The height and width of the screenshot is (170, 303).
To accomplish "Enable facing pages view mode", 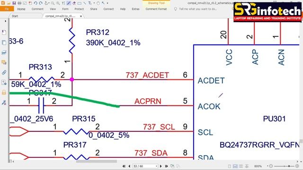I will pos(241,166).
